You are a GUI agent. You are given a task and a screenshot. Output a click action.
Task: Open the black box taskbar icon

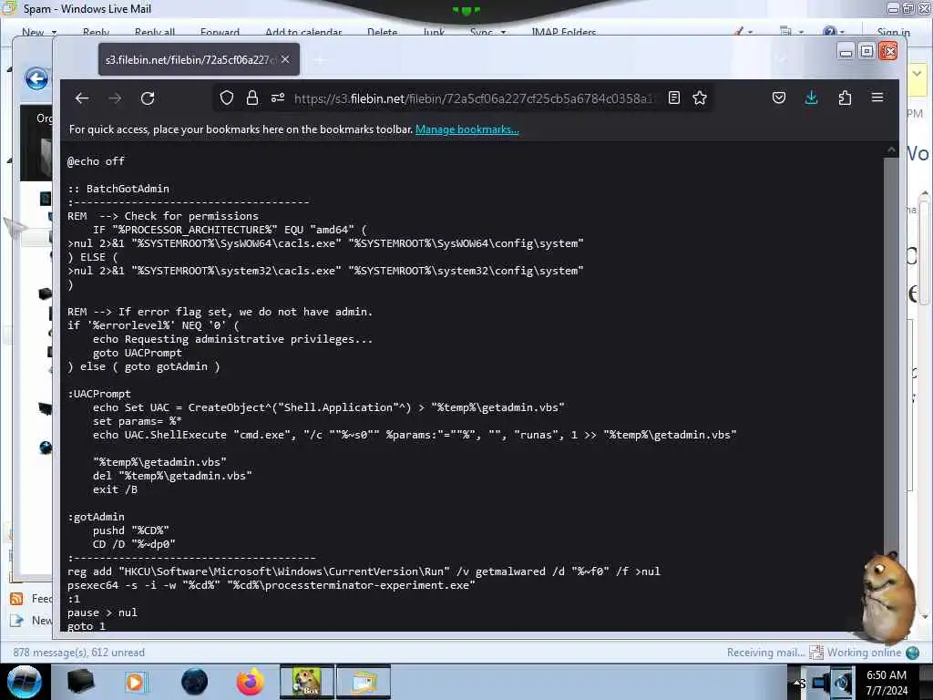tap(80, 682)
